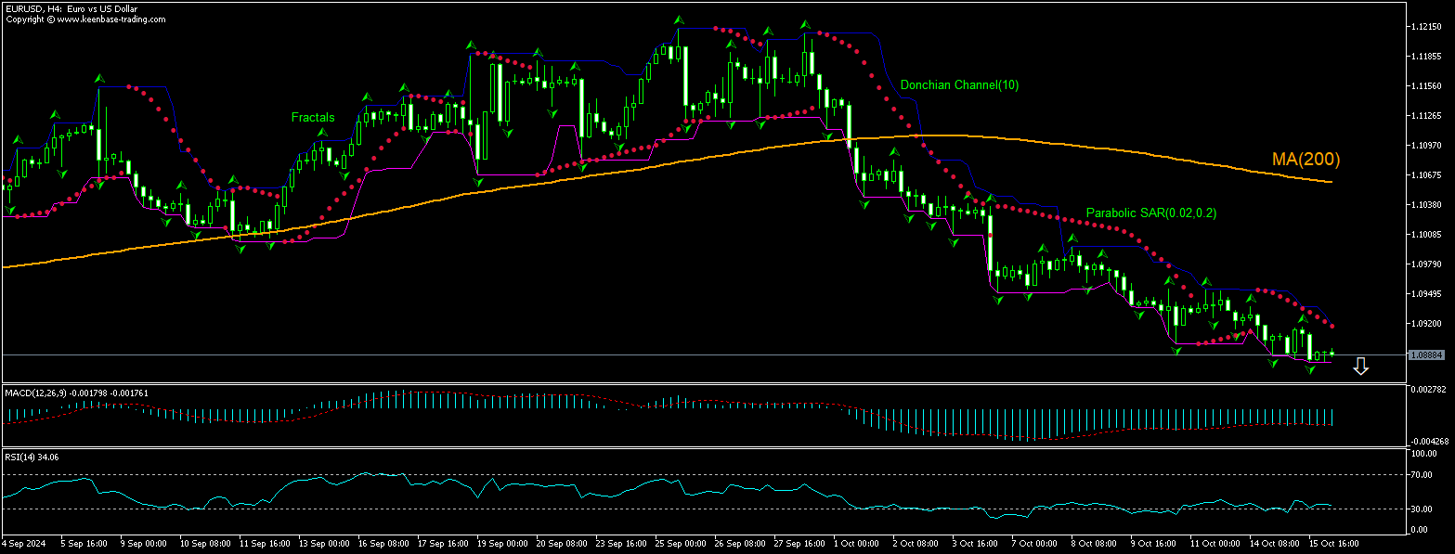
Task: Click the RSI(14) indicator title
Action: point(19,457)
